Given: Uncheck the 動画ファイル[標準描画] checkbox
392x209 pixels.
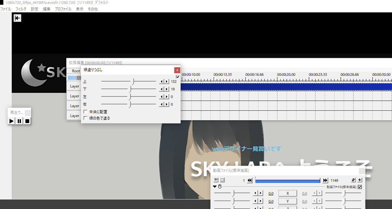Looking at the screenshot, I should (360, 187).
